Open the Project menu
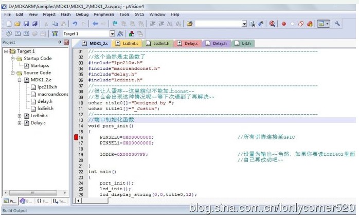 point(49,14)
